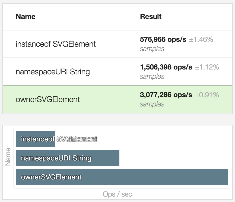The height and width of the screenshot is (202, 235).
Task: Click the namespaceURI String chart bar
Action: coord(68,158)
